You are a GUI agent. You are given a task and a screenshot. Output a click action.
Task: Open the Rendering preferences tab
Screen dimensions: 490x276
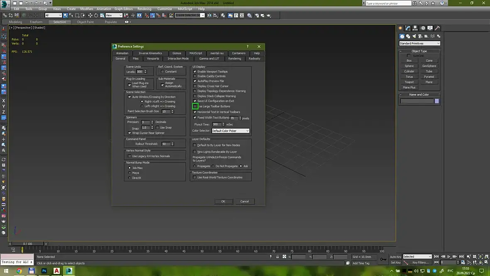234,59
